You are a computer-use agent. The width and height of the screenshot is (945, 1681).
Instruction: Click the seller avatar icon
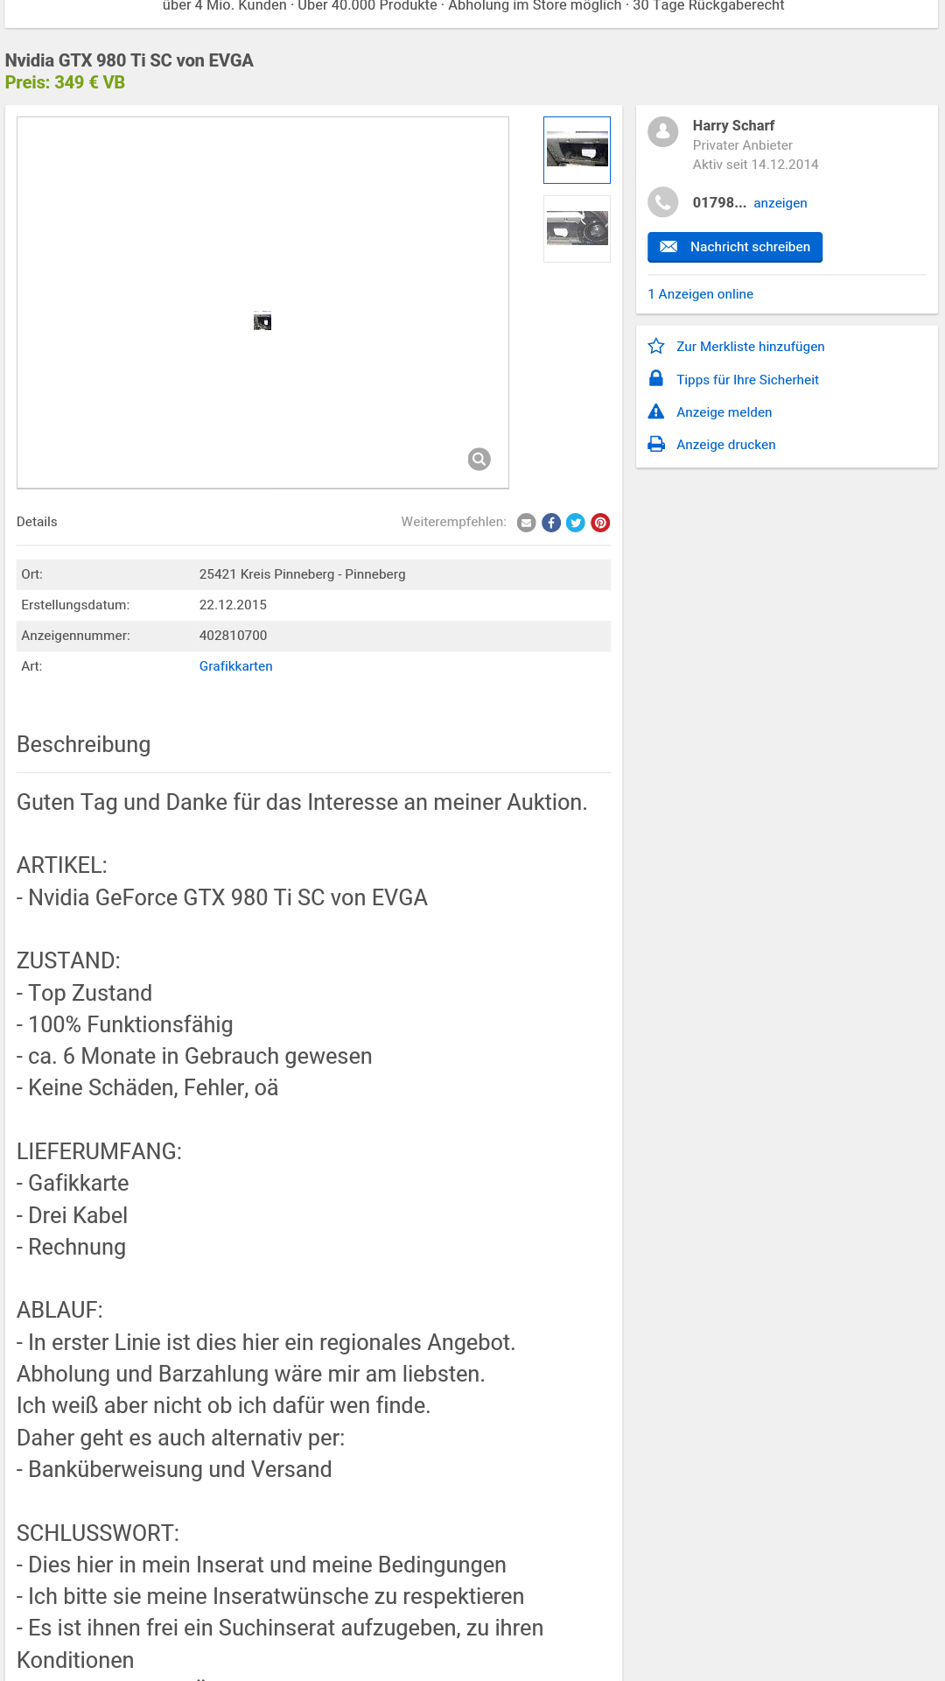coord(663,131)
